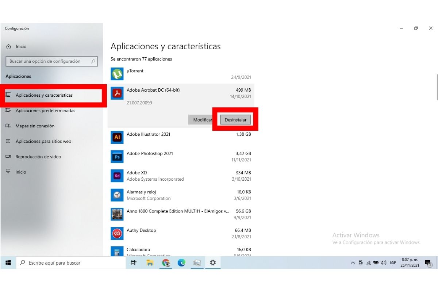Go to Inicio at top of sidebar
Viewport: 438px width, 292px height.
(51, 47)
